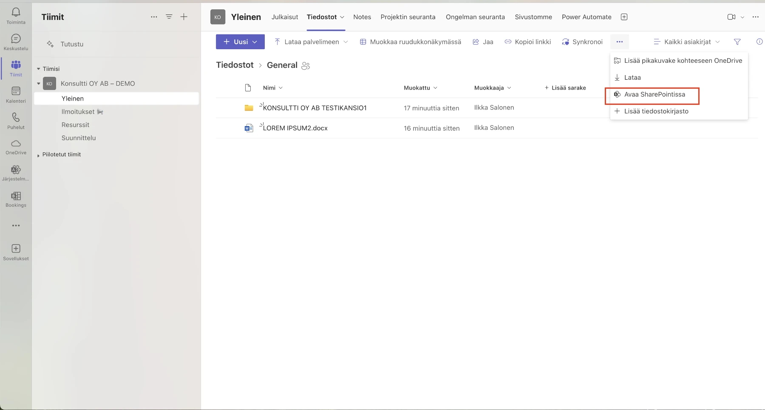This screenshot has height=410, width=765.
Task: Expand Uusi new item dropdown
Action: coord(255,42)
